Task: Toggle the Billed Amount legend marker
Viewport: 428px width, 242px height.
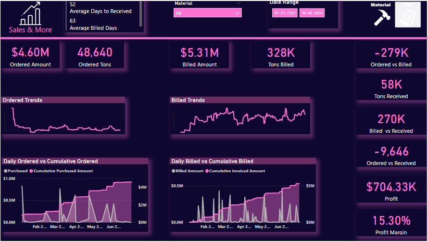Action: [x=174, y=171]
